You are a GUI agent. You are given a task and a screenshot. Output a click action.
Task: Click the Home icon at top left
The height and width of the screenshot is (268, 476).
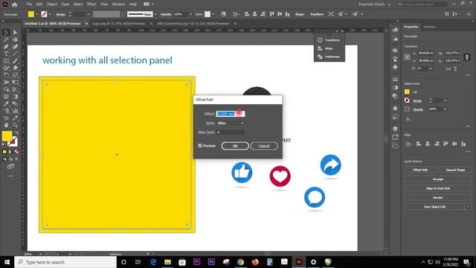tap(15, 4)
